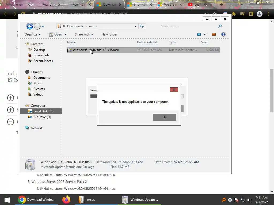Bookmark this page with the star icon
The height and width of the screenshot is (205, 274).
pos(215,14)
